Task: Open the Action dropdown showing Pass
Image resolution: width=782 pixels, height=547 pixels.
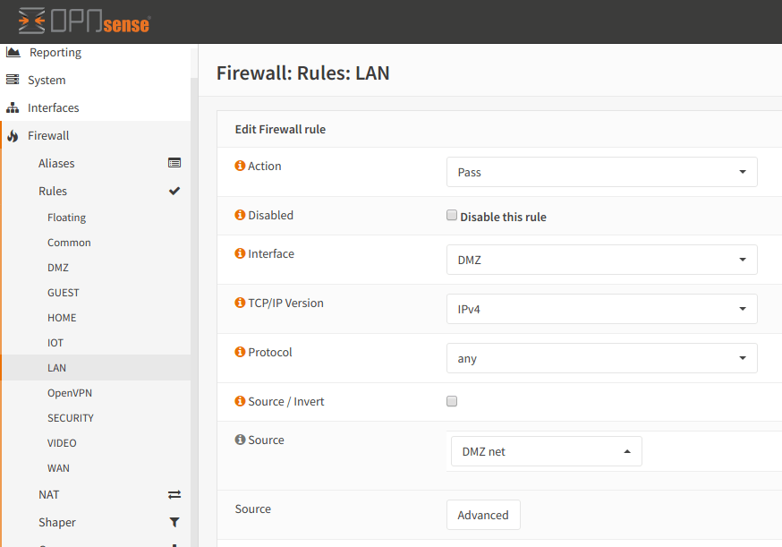Action: point(601,172)
